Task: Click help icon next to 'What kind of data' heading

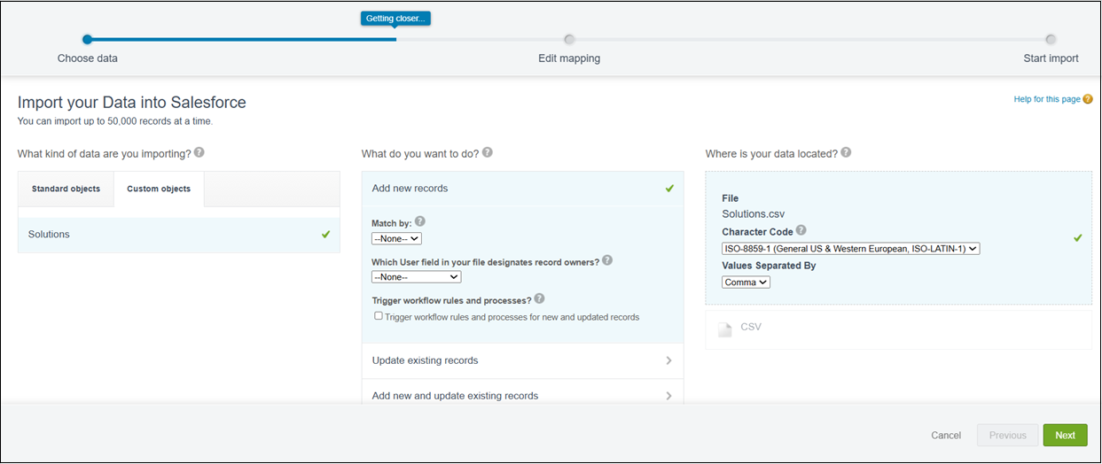Action: point(199,152)
